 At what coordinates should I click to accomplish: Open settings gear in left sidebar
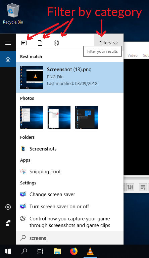click(x=8, y=207)
